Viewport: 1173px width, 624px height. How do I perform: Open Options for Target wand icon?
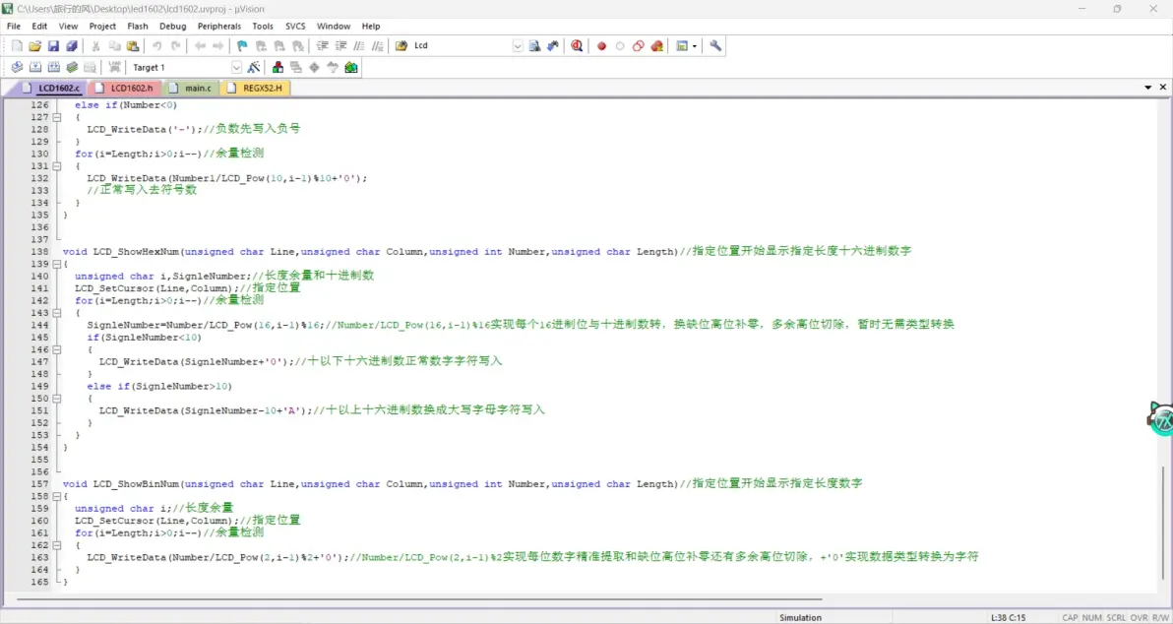tap(254, 68)
